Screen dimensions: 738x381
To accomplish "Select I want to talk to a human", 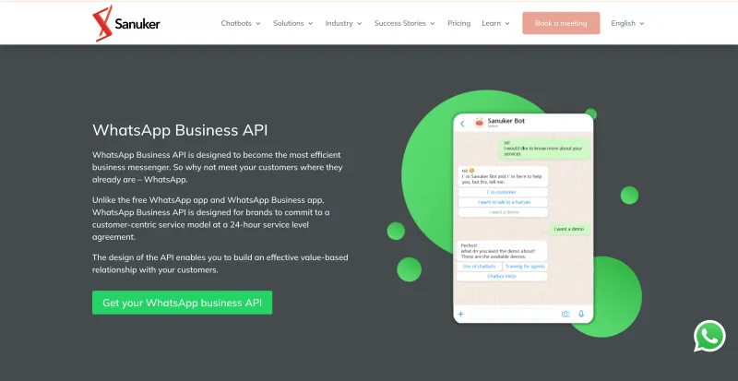I will 503,202.
